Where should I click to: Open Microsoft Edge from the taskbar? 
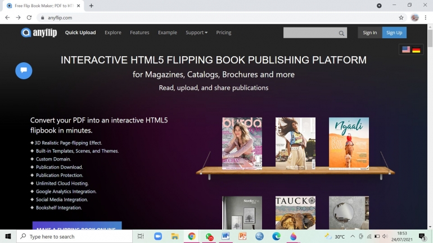[276, 236]
